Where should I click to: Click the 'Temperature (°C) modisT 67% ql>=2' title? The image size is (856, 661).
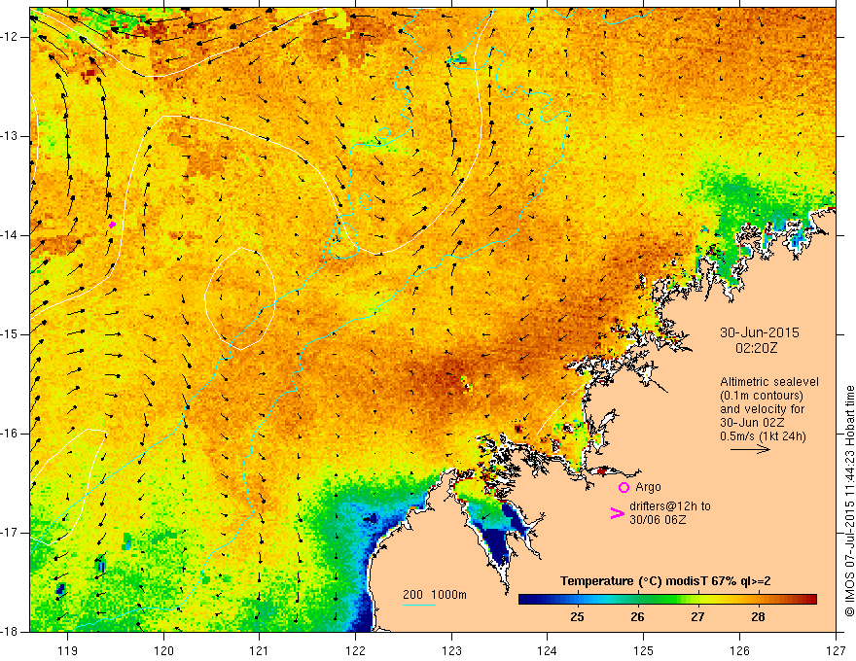coord(665,581)
